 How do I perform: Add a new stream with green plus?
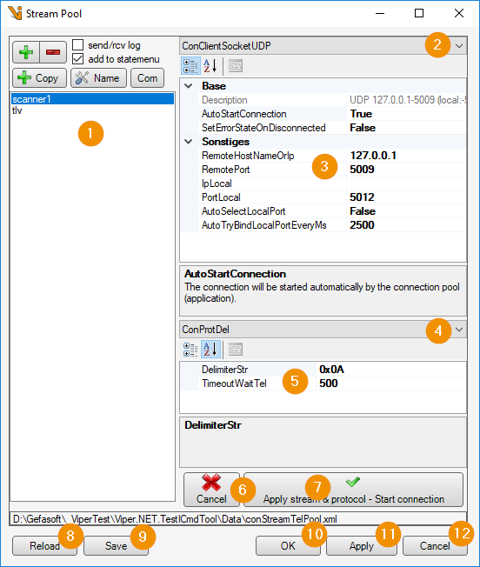click(x=26, y=52)
